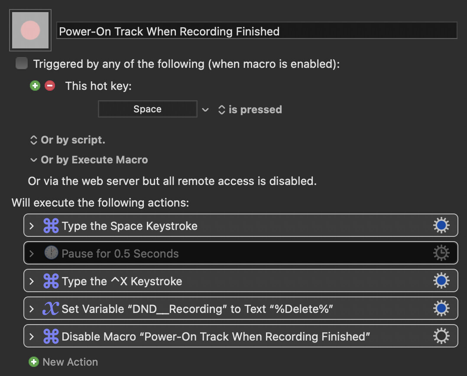This screenshot has width=467, height=376.
Task: Remove the hot key trigger with red minus
Action: [50, 86]
